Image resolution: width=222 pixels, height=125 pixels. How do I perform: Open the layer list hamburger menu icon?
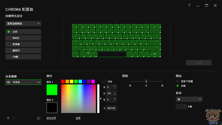point(38,118)
